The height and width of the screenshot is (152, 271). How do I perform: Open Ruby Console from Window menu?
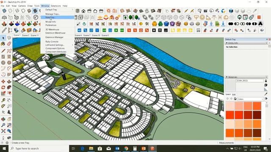[x=58, y=41]
